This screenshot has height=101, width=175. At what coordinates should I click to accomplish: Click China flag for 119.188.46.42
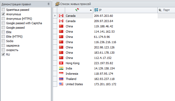[x=61, y=26]
